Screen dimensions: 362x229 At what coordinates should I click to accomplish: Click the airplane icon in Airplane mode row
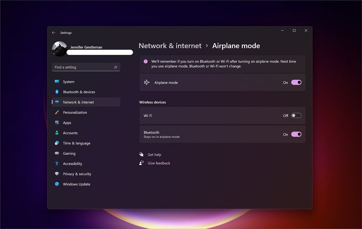tap(147, 83)
